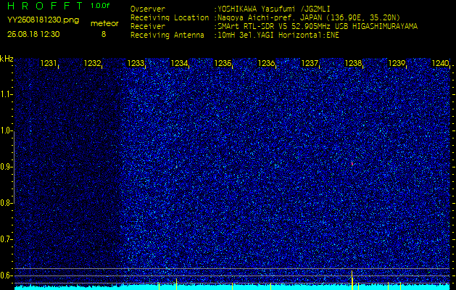This screenshot has width=456, height=290.
Task: Select the filename YY2508181230.png
Action: (43, 20)
